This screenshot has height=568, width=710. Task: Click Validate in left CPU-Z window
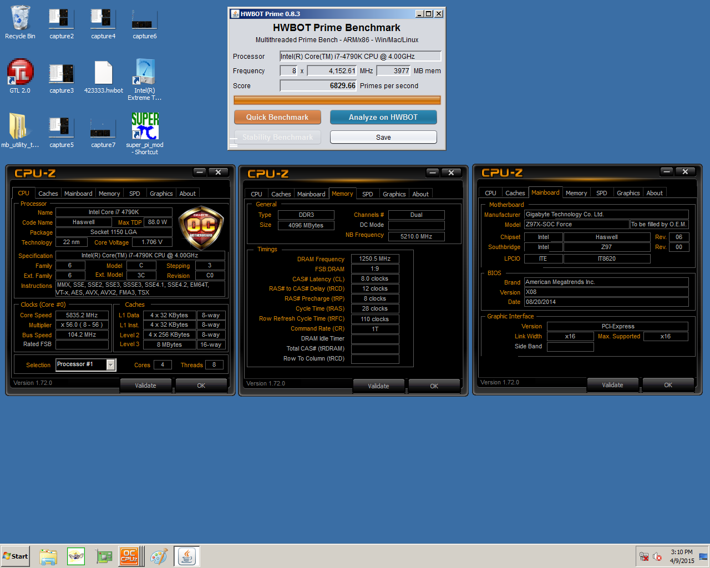tap(145, 386)
